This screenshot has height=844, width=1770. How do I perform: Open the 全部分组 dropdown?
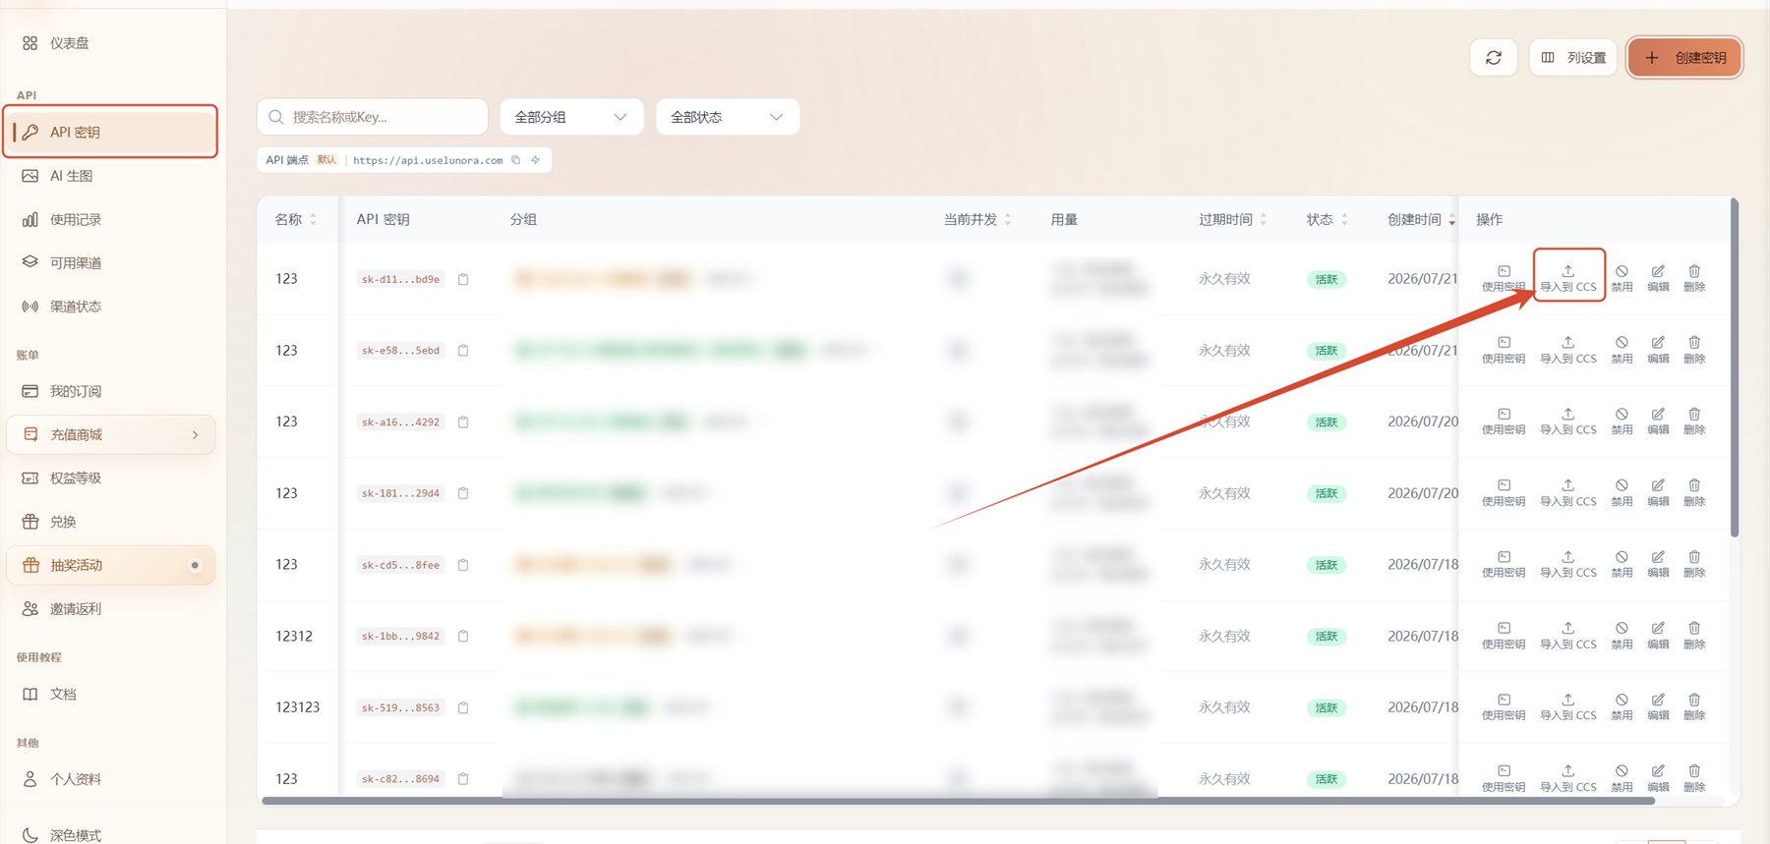click(x=571, y=117)
